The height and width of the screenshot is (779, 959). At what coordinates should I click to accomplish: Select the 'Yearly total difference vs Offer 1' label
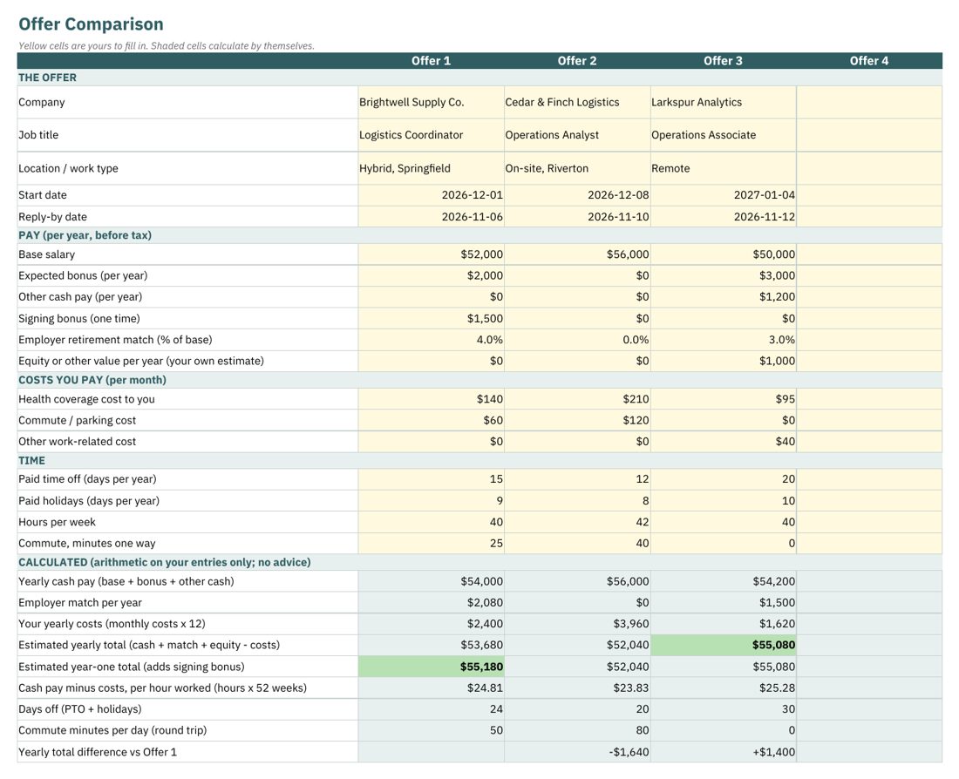point(98,752)
